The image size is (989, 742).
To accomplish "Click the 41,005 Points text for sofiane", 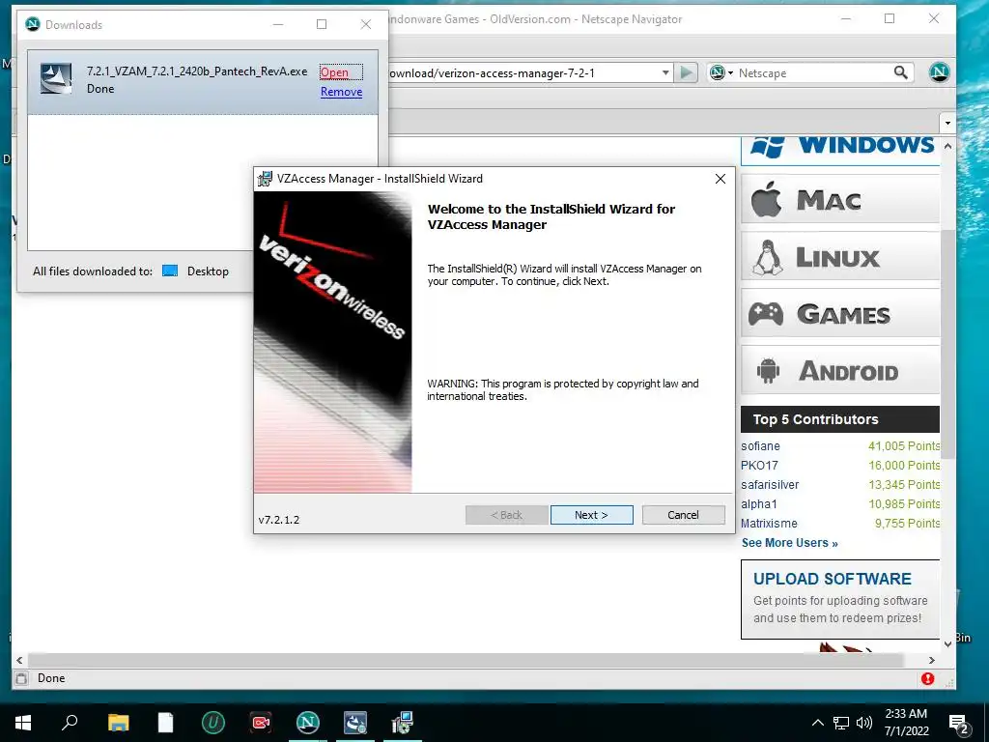I will click(904, 446).
